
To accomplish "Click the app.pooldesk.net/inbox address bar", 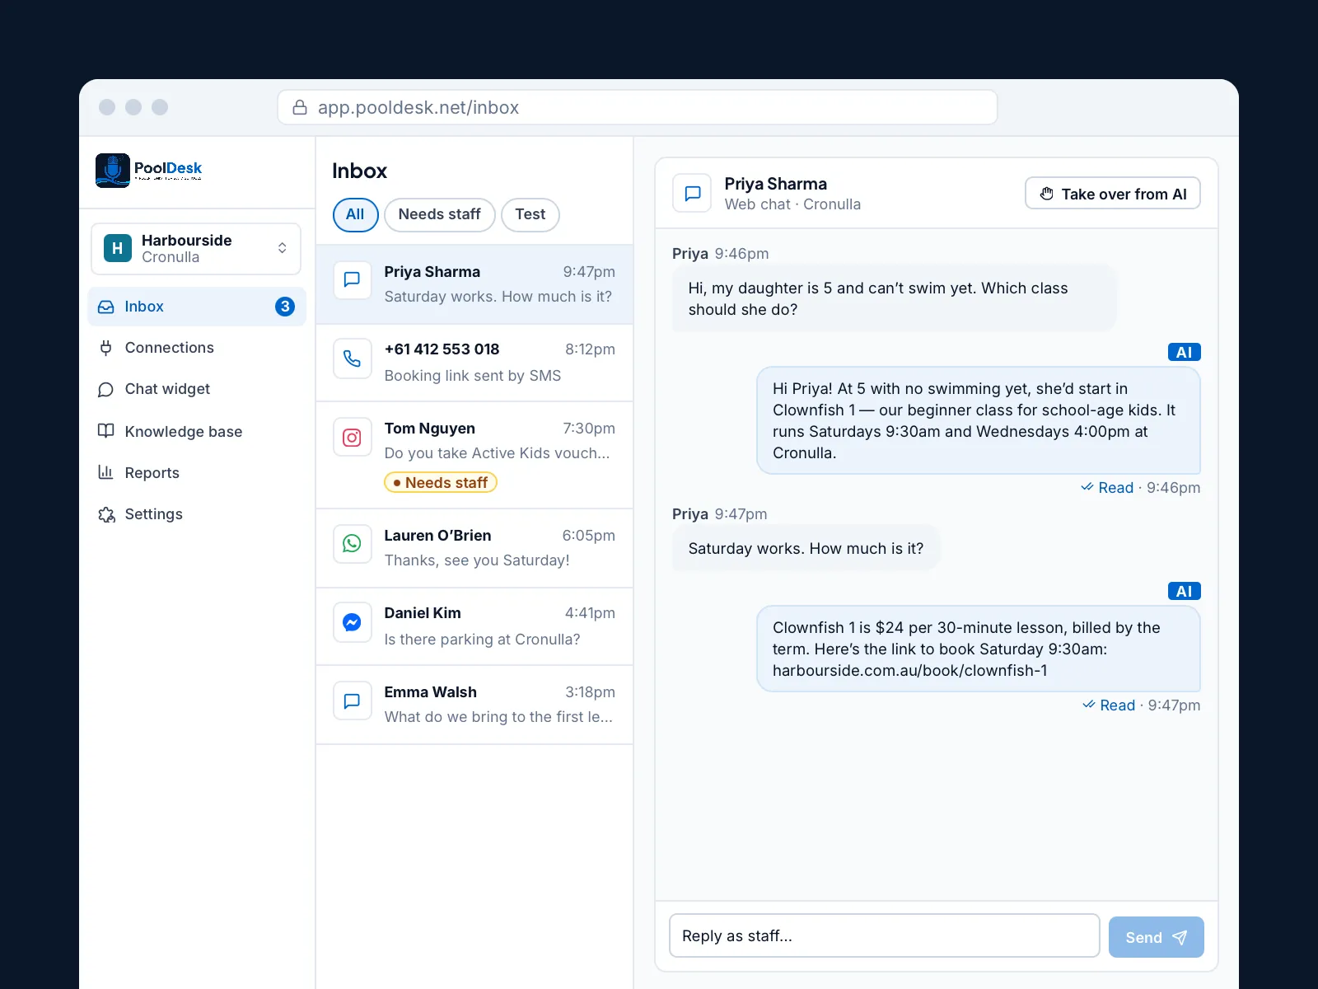I will (638, 107).
